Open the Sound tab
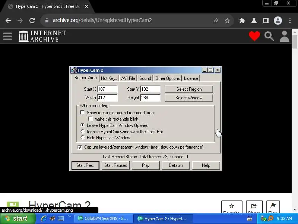The width and height of the screenshot is (298, 224). [x=145, y=78]
